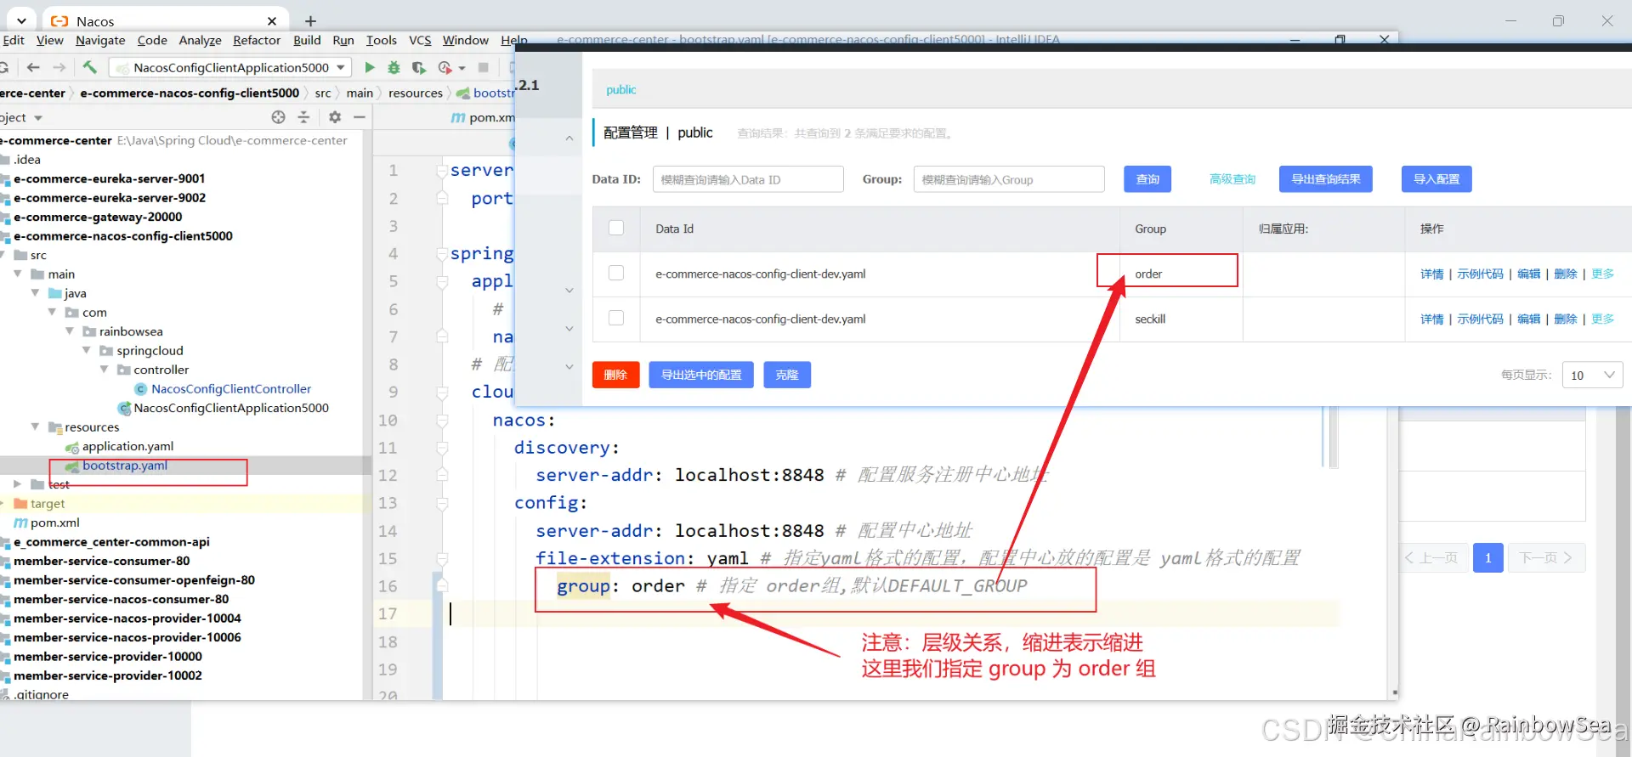
Task: Run with coverage using the shield icon
Action: click(x=418, y=67)
